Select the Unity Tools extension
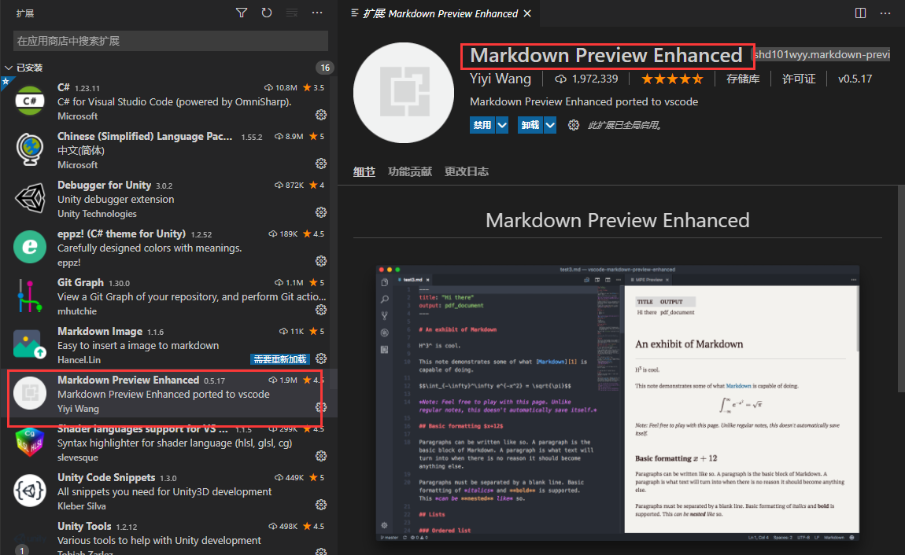The width and height of the screenshot is (905, 555). click(168, 536)
